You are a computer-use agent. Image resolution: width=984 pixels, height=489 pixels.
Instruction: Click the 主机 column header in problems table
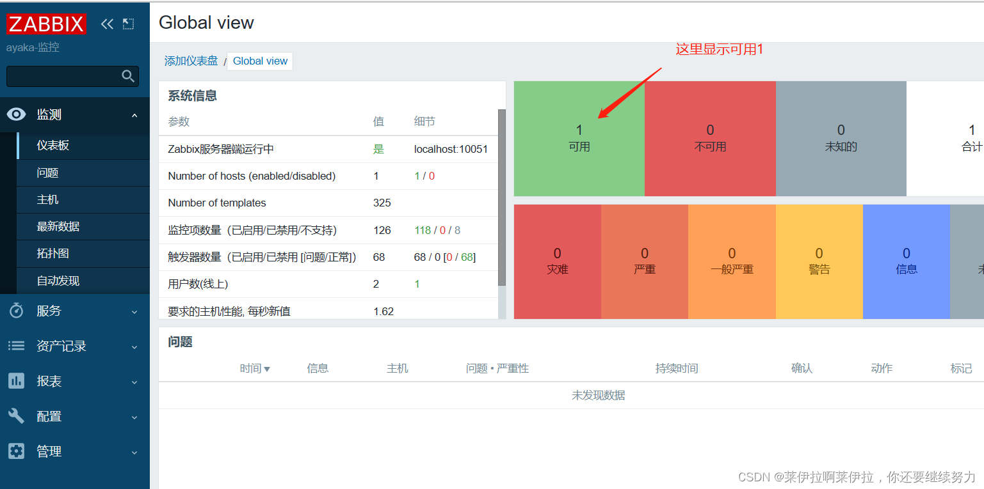(x=397, y=368)
